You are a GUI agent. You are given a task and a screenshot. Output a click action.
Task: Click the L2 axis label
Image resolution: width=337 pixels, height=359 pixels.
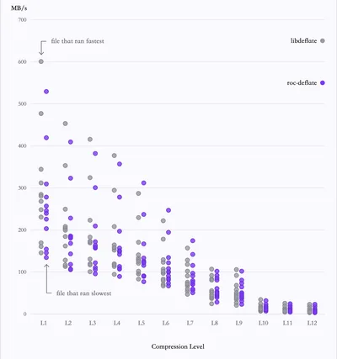pos(68,323)
